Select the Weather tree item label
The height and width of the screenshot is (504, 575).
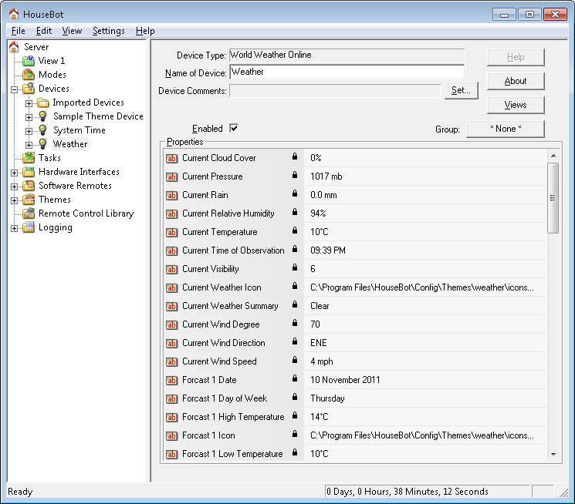[x=70, y=144]
